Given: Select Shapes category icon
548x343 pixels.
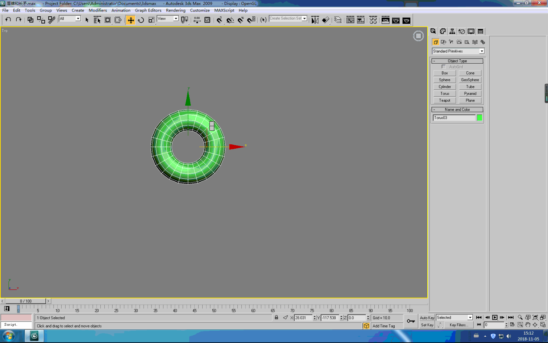Looking at the screenshot, I should pos(444,42).
